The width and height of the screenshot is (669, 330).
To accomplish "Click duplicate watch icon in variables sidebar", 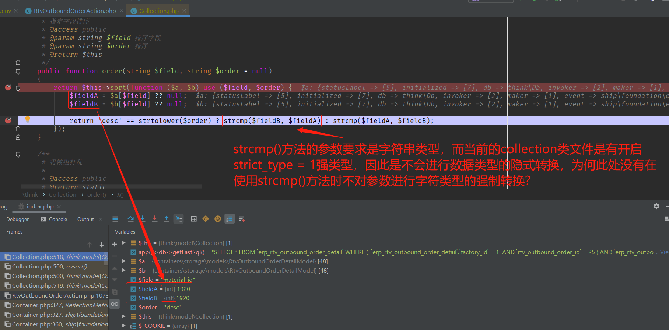I will point(115,292).
